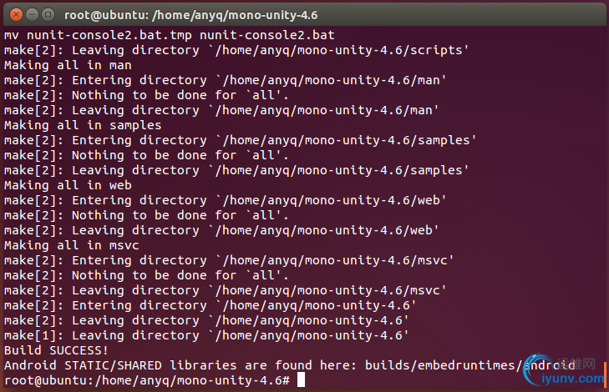The image size is (609, 392).
Task: Close the terminal window
Action: coord(12,14)
